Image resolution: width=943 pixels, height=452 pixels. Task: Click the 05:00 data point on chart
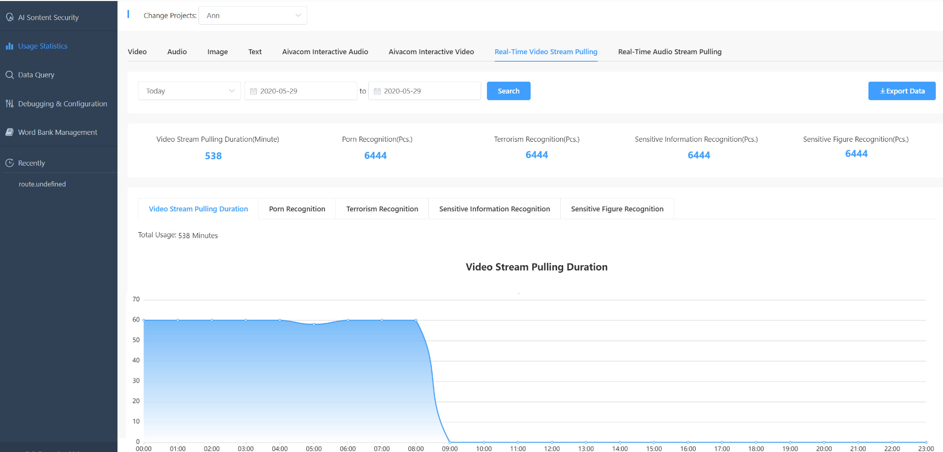(x=313, y=324)
